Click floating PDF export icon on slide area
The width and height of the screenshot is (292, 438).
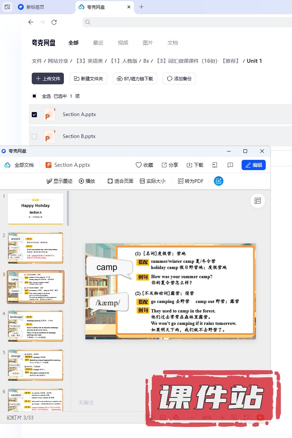click(258, 201)
